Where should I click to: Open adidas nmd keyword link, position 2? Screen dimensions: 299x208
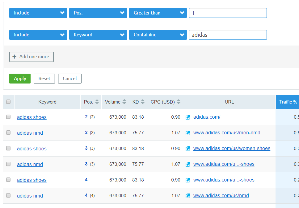click(x=30, y=133)
